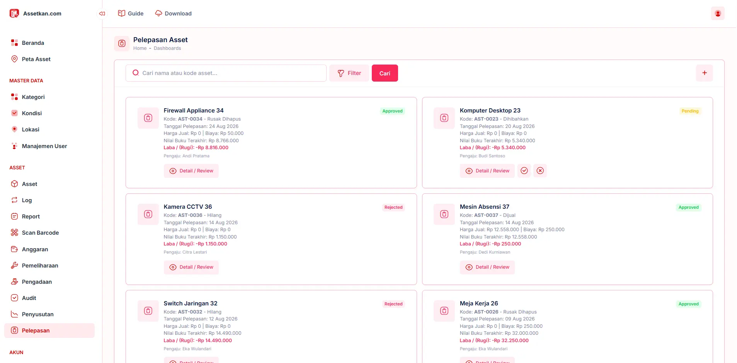Click the Firewall Appliance 34 card icon
The image size is (737, 363).
pos(148,118)
